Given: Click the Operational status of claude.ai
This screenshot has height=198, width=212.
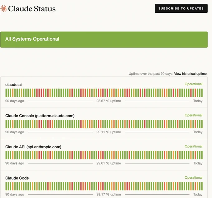Looking at the screenshot, I should pyautogui.click(x=194, y=84).
